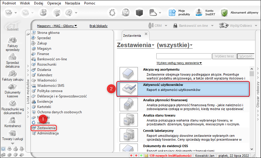Viewport: 261px width, 158px height.
Task: Open Zestawienia heading dropdown
Action: (x=135, y=45)
